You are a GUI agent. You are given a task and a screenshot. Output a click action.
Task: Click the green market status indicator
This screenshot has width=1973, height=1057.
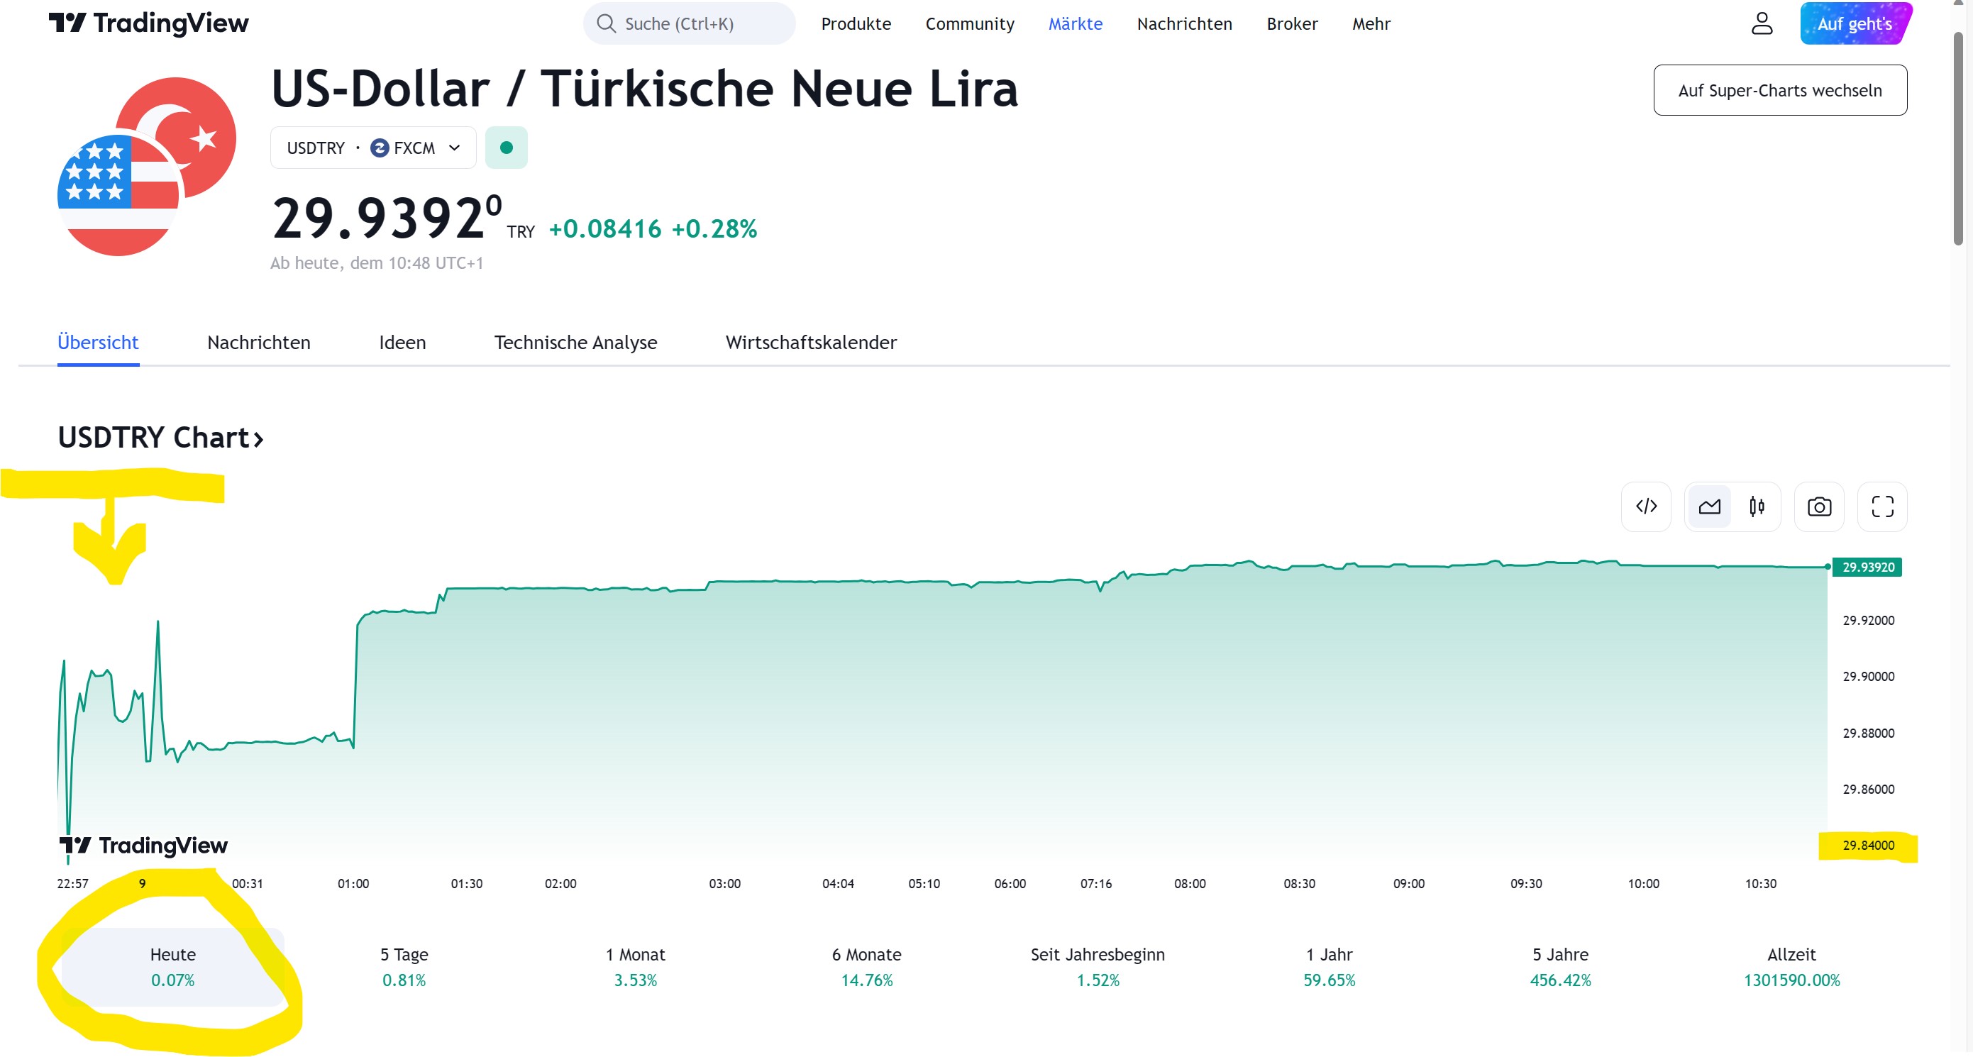pos(507,147)
